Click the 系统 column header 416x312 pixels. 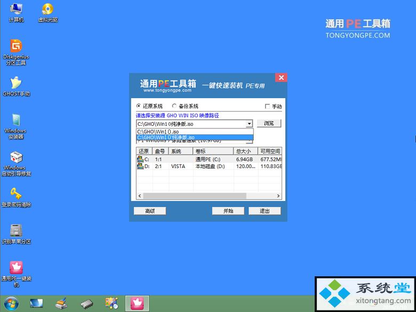click(x=181, y=151)
